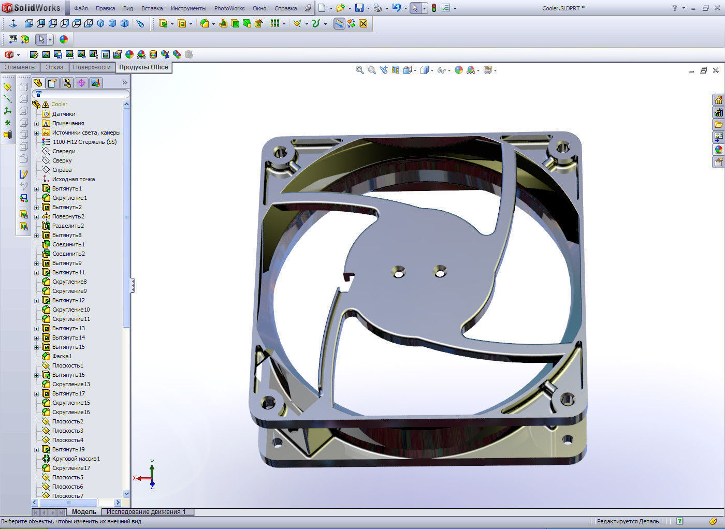
Task: Click the feature tree horizontal scrollbar right arrow
Action: point(118,502)
